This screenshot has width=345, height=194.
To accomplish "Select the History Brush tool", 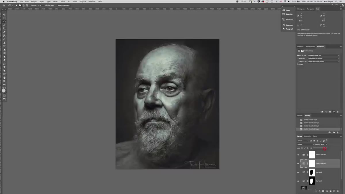I will coord(4,46).
